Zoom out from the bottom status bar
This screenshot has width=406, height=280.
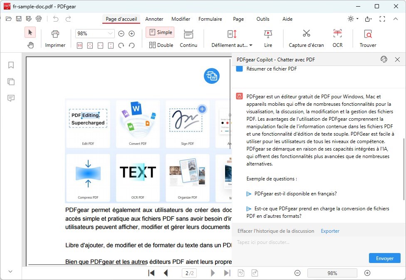(x=297, y=273)
